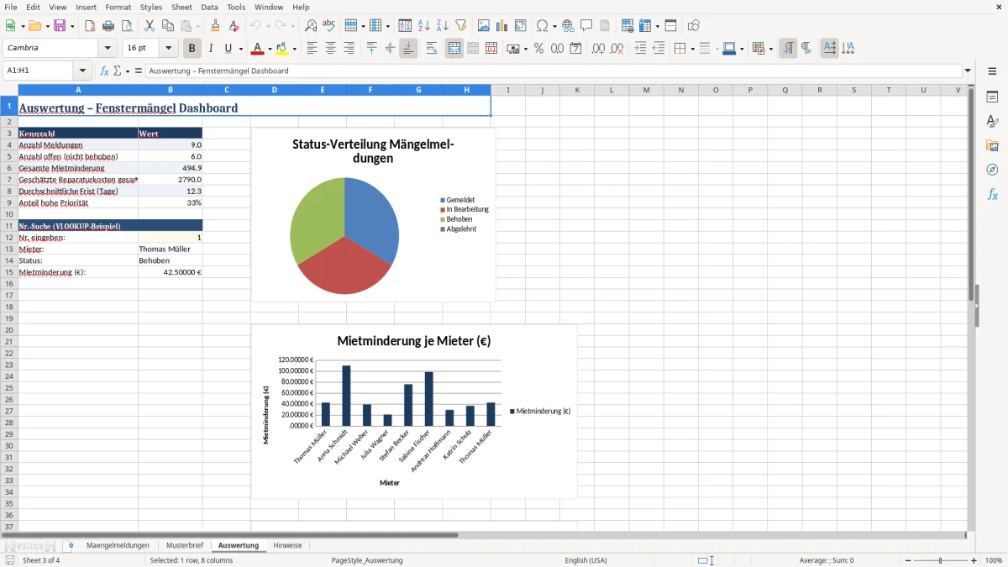Open the sidebar Gallery icon

pos(992,146)
